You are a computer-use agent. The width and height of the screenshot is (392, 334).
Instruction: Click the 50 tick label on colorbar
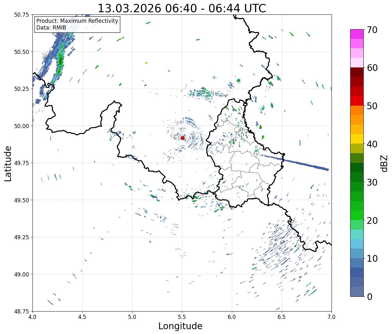(x=372, y=106)
